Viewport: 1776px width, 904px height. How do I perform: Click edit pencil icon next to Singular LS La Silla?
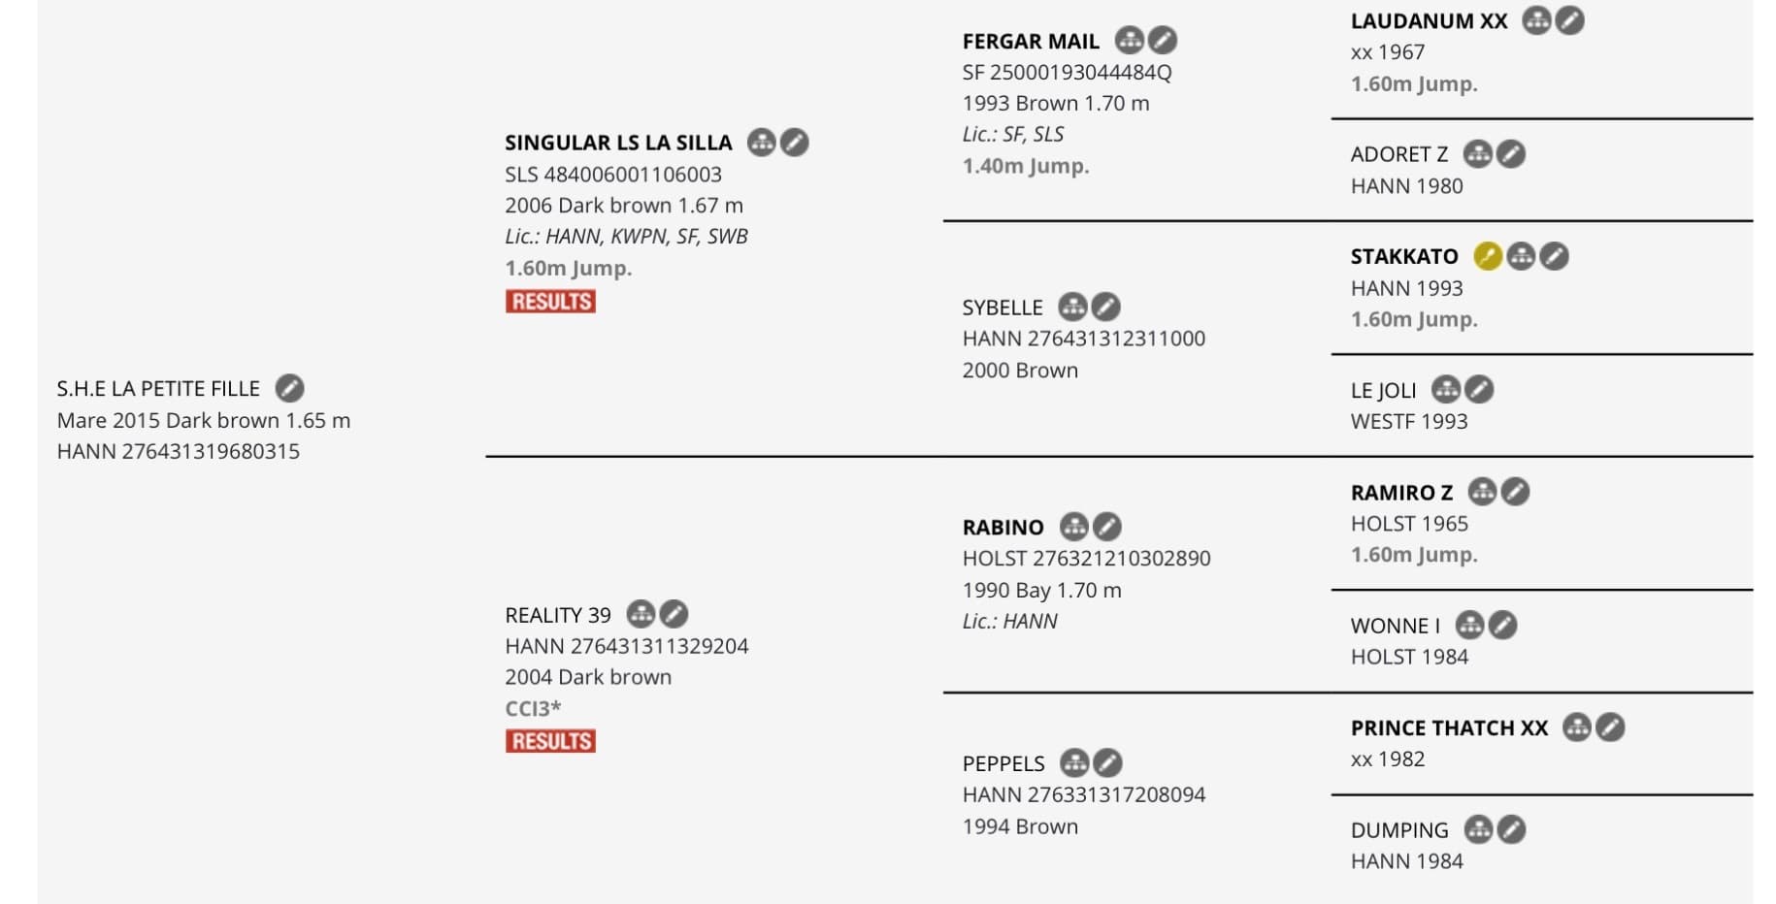[x=795, y=143]
